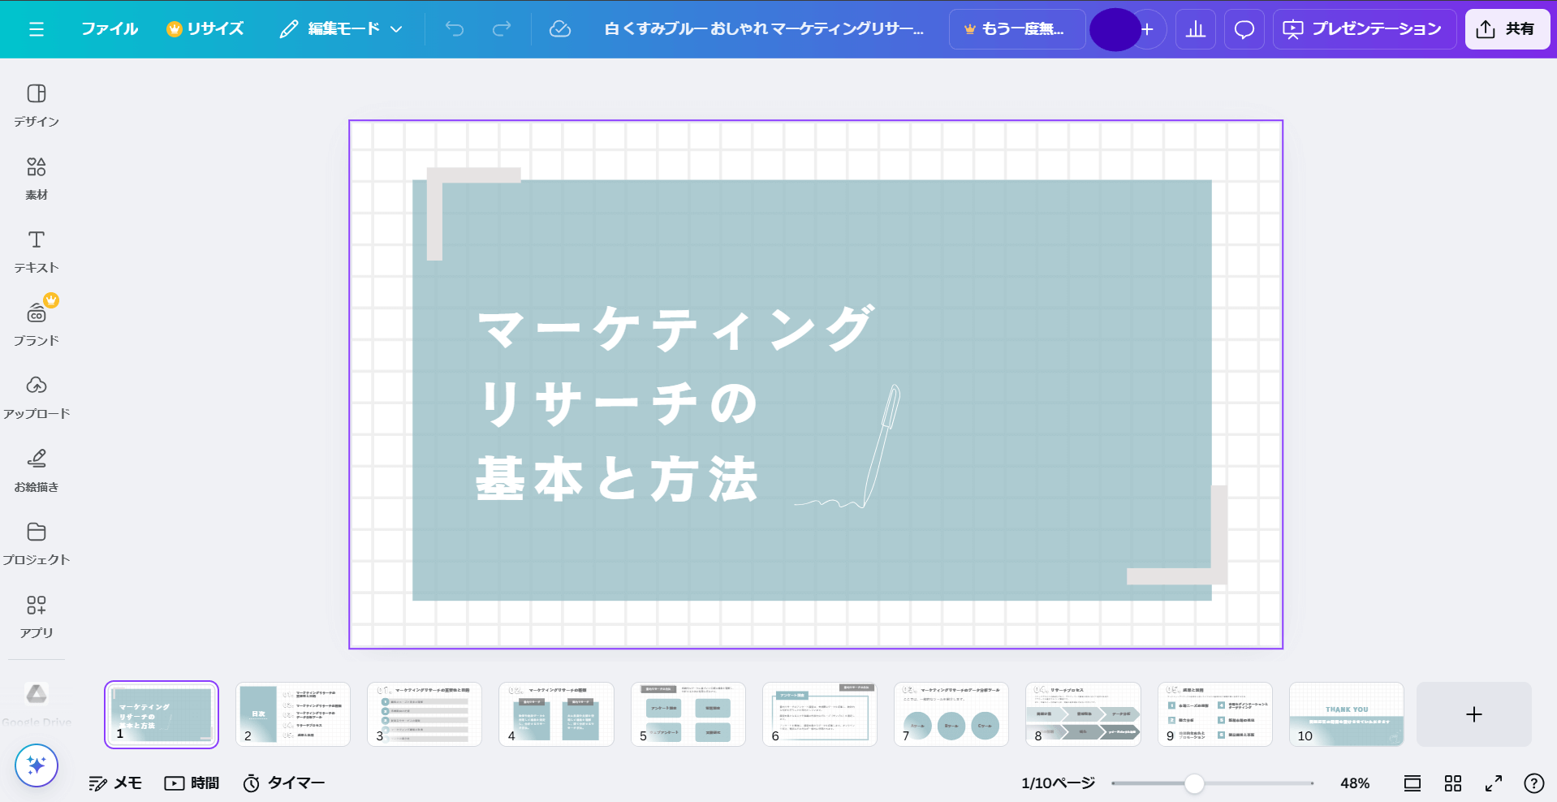Image resolution: width=1557 pixels, height=802 pixels.
Task: Select slide 4 thumbnail
Action: pyautogui.click(x=556, y=714)
